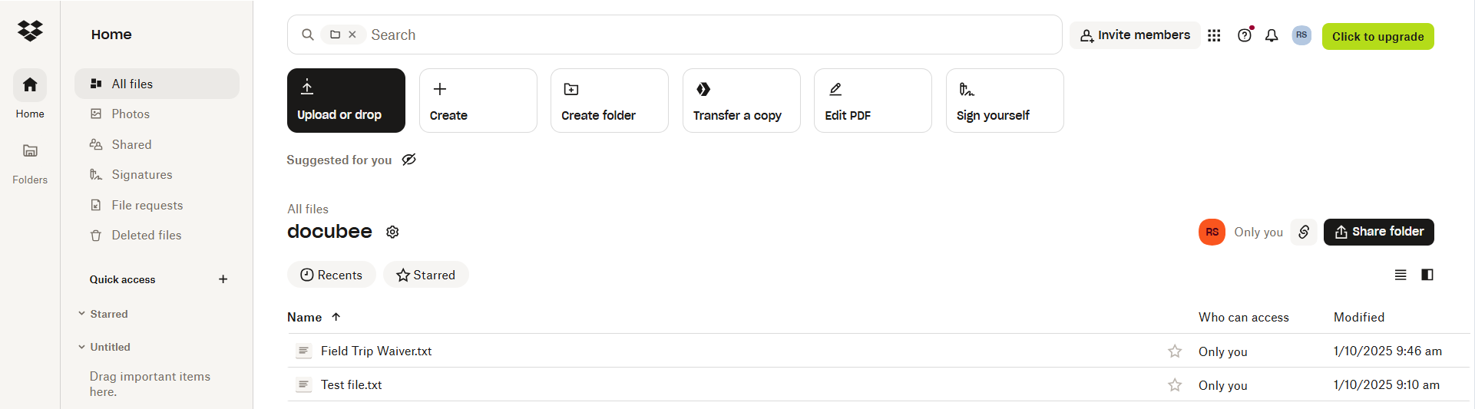Toggle the details side panel icon

(1427, 275)
